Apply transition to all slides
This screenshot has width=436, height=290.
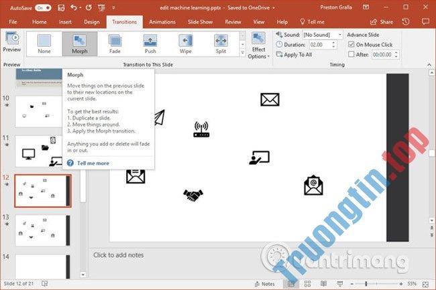click(294, 55)
